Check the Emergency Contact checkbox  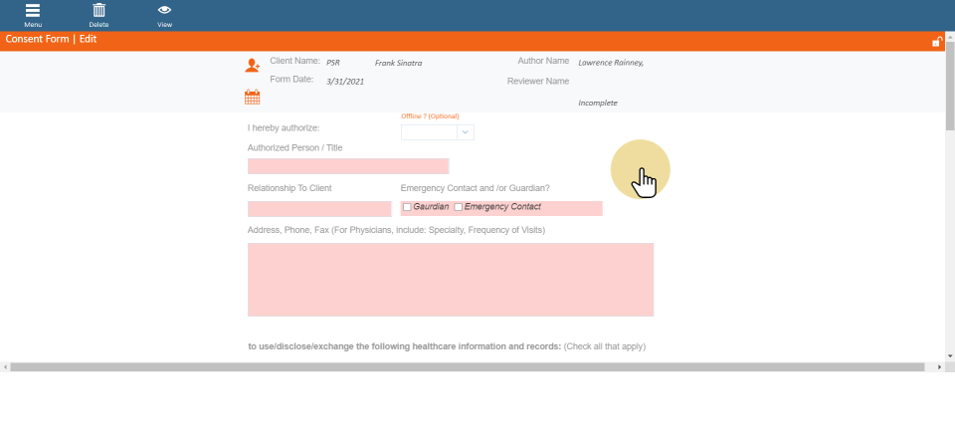coord(458,207)
